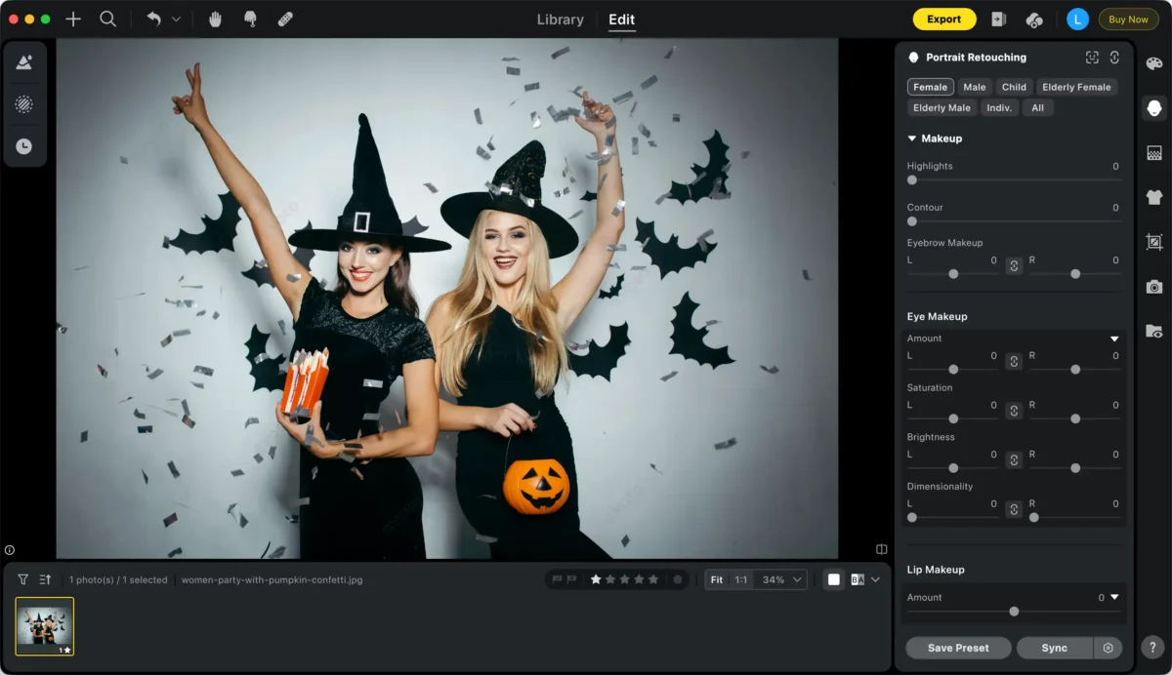Open the 34% zoom dropdown
1172x675 pixels.
pyautogui.click(x=782, y=579)
